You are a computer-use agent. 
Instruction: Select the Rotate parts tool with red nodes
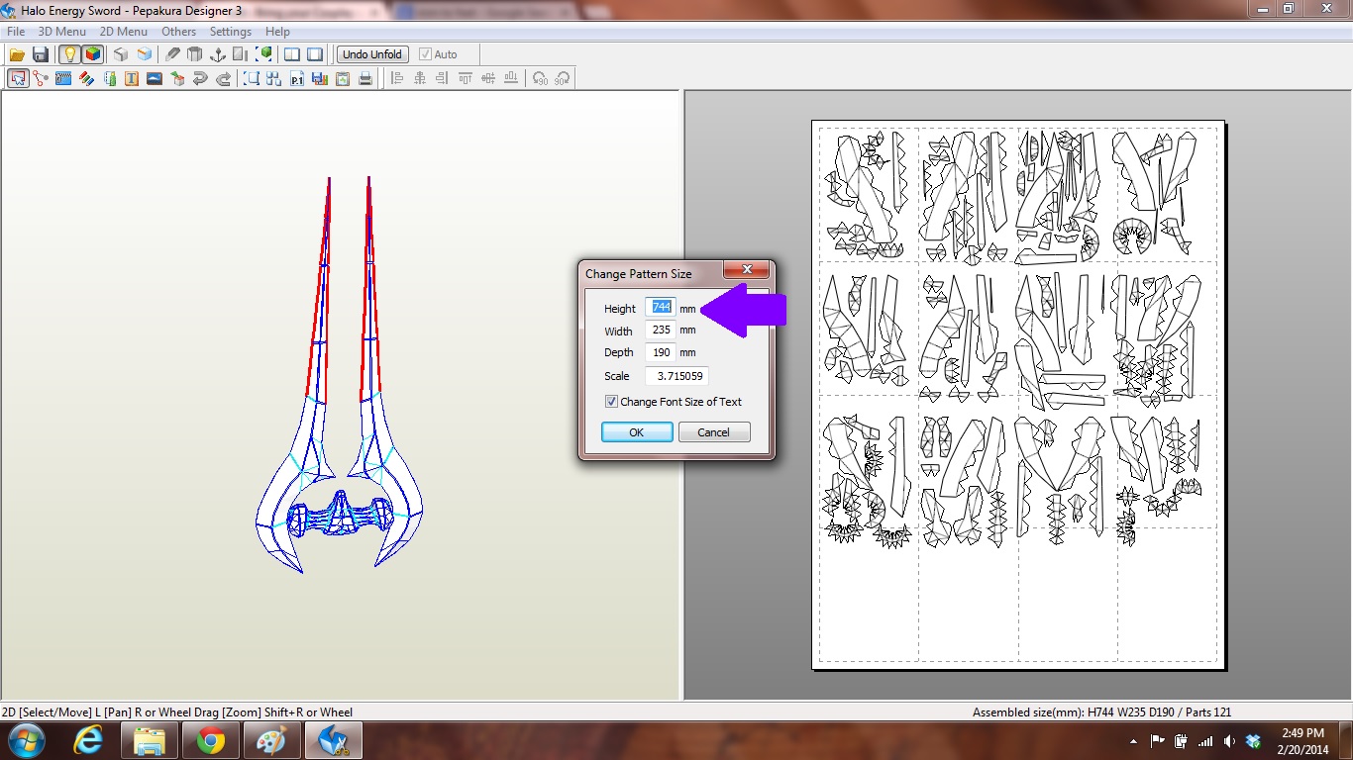pyautogui.click(x=41, y=79)
